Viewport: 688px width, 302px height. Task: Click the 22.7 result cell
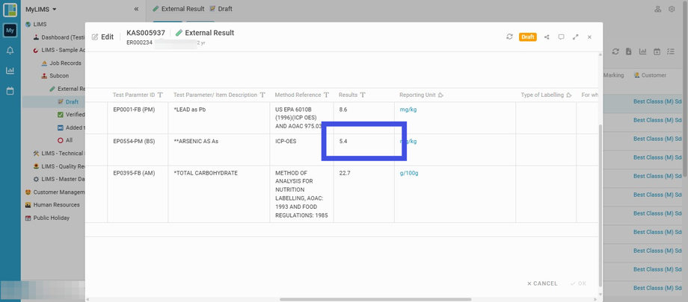[363, 195]
